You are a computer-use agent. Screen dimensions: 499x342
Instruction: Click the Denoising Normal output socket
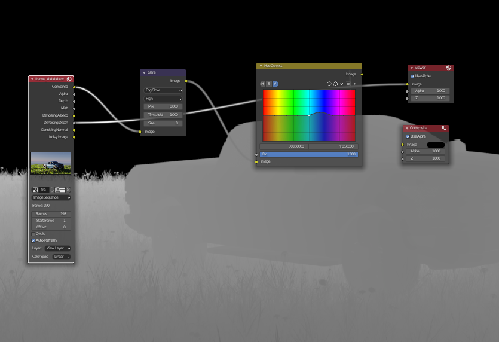74,130
